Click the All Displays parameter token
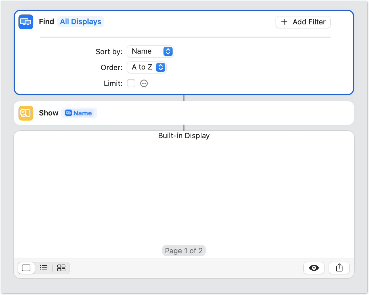The image size is (369, 295). 81,22
